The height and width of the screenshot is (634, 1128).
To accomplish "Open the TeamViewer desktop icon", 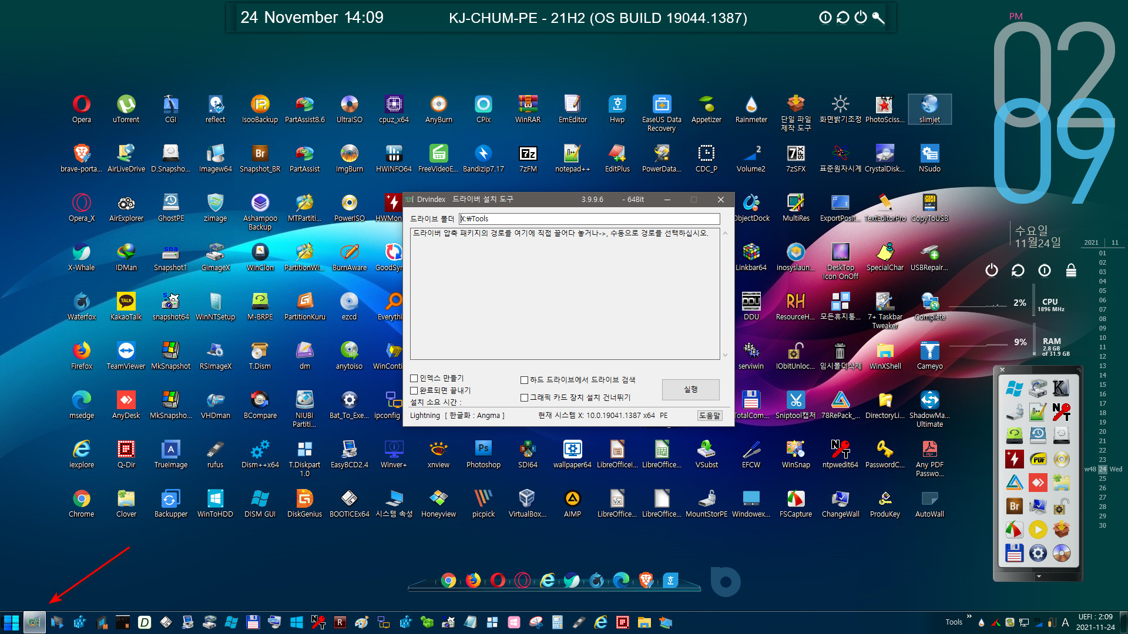I will pyautogui.click(x=126, y=356).
